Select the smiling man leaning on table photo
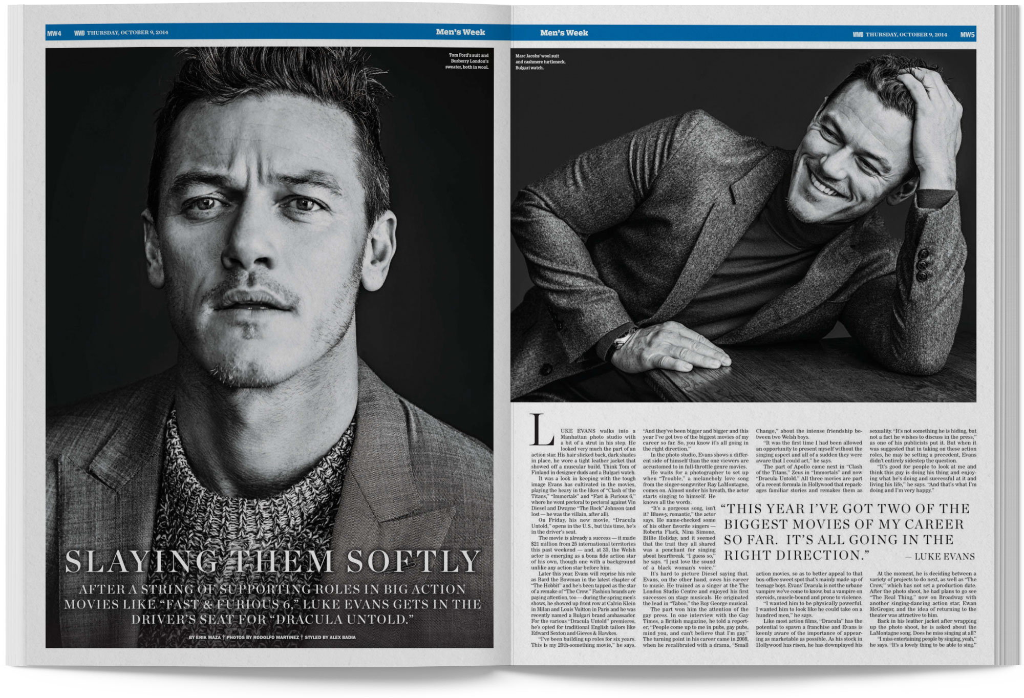This screenshot has width=1024, height=698. click(742, 225)
